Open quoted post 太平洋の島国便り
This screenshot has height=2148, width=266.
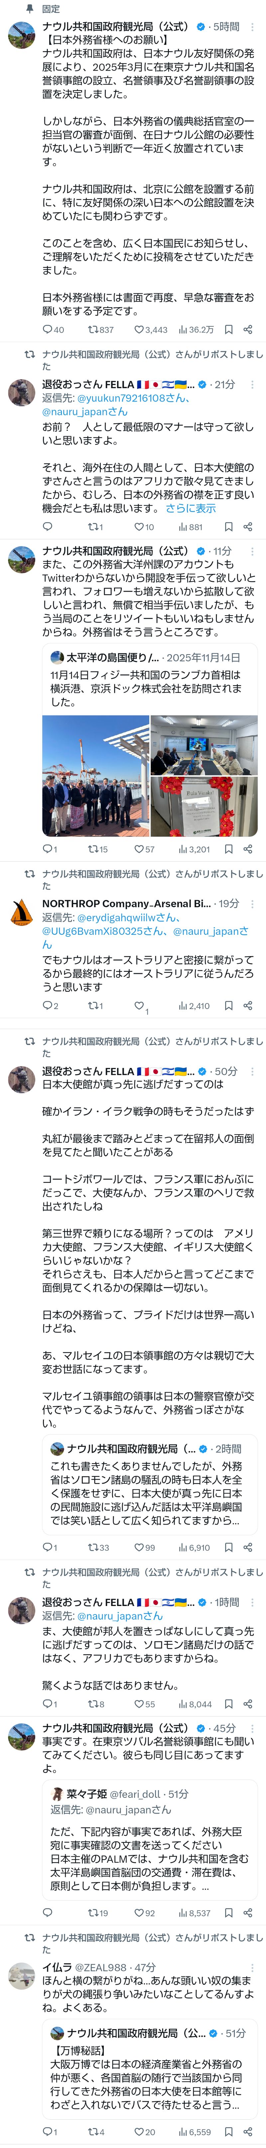[150, 675]
